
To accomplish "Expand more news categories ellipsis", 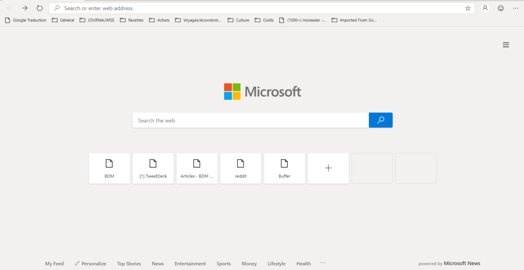I will 323,263.
